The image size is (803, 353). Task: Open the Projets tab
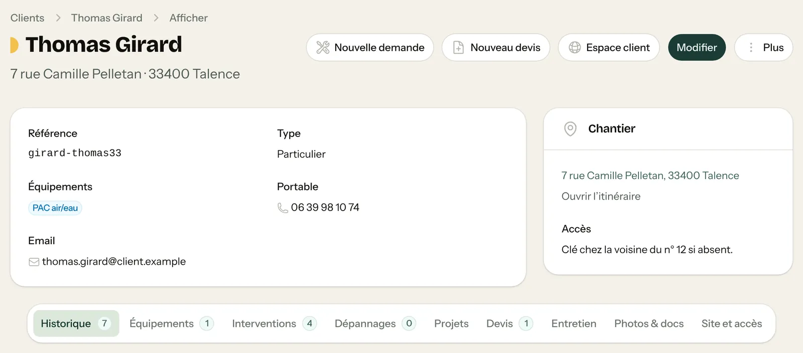(x=451, y=323)
